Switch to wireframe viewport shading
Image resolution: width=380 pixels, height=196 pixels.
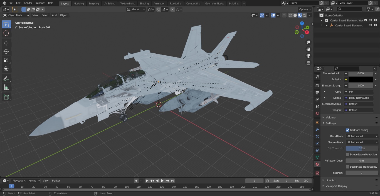pyautogui.click(x=290, y=15)
